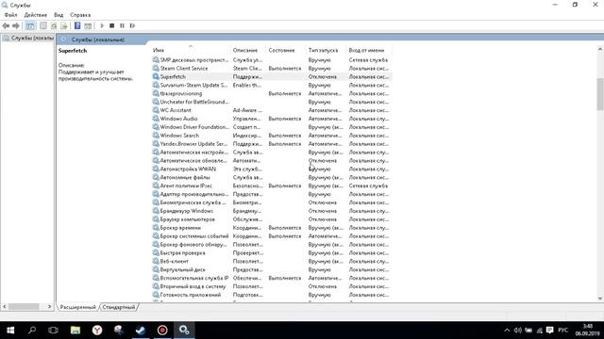Sort by the Вход от имени column header
Image resolution: width=604 pixels, height=339 pixels.
366,50
